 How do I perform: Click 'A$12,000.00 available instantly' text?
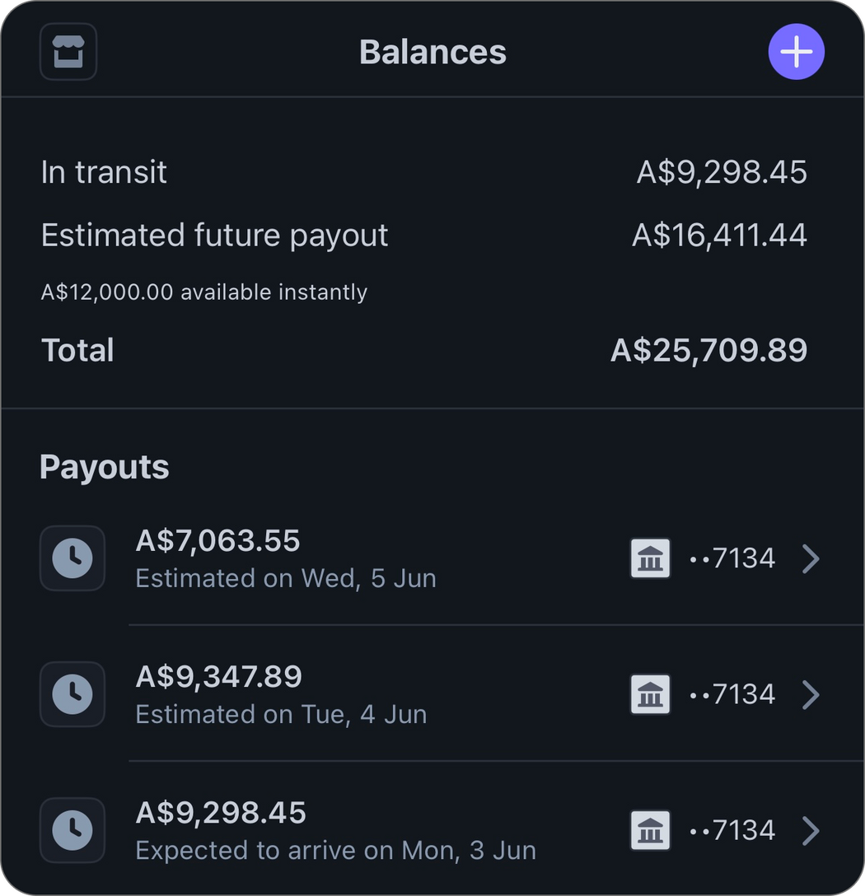(204, 292)
